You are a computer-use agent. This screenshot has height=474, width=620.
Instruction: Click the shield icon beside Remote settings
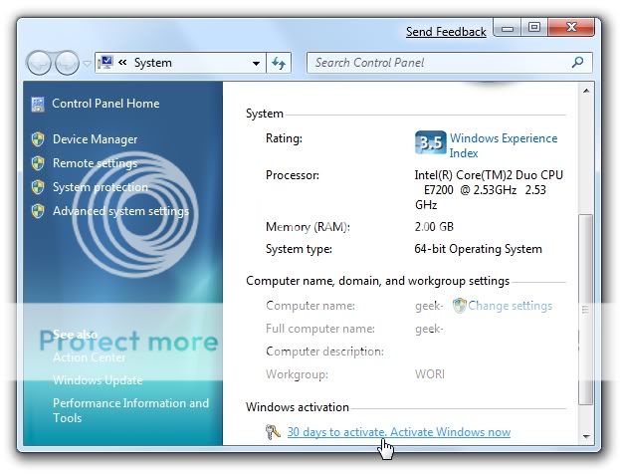38,163
